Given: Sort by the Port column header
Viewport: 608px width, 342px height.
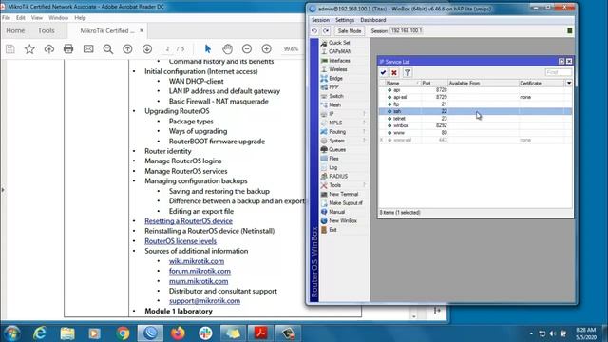Looking at the screenshot, I should point(434,84).
